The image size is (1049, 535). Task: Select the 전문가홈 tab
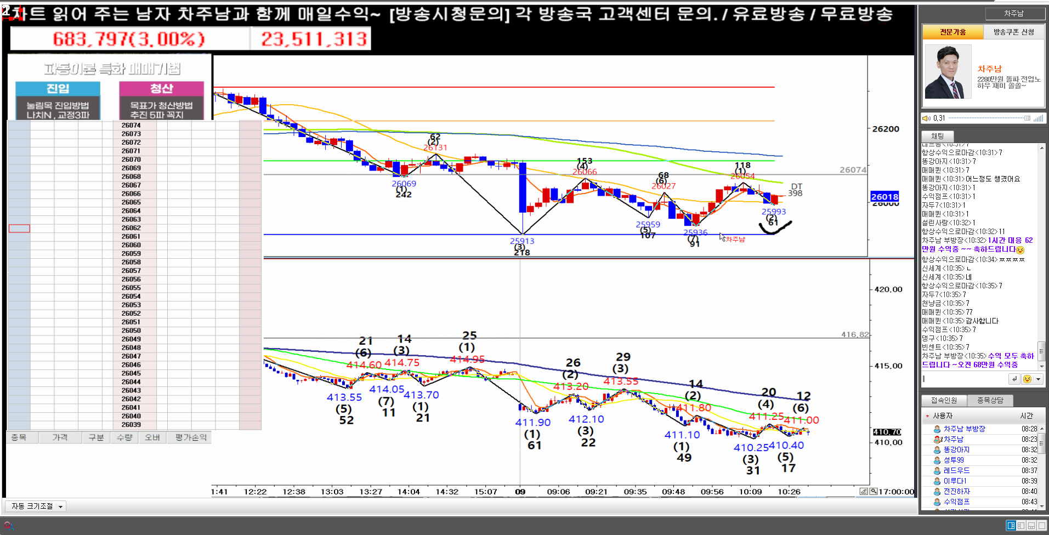(x=953, y=32)
